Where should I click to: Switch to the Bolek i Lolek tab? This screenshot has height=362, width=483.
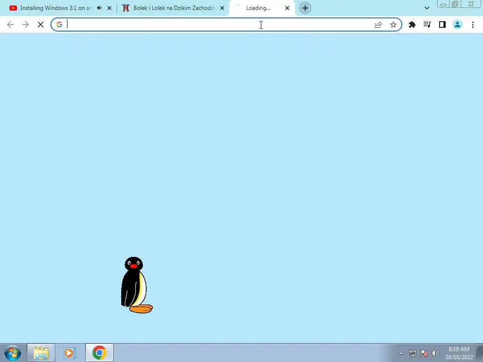(174, 8)
